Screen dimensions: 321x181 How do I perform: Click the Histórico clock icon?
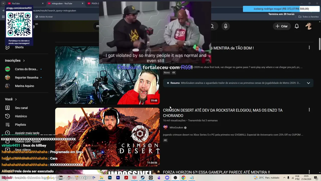[x=8, y=116]
